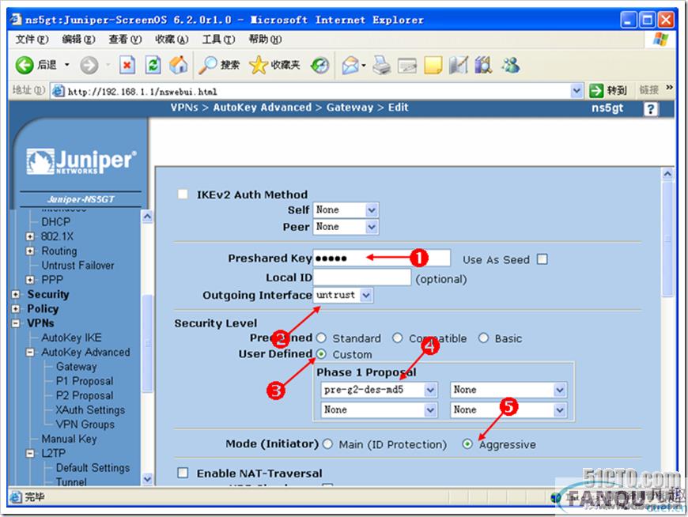This screenshot has height=517, width=688.
Task: Refresh the page with green arrows icon
Action: [x=153, y=66]
